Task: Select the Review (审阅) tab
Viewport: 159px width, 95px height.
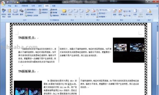Action: point(47,6)
